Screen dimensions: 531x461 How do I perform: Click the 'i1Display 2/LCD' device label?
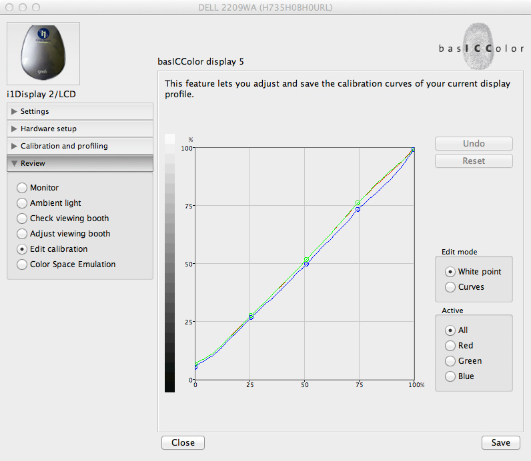pos(41,94)
